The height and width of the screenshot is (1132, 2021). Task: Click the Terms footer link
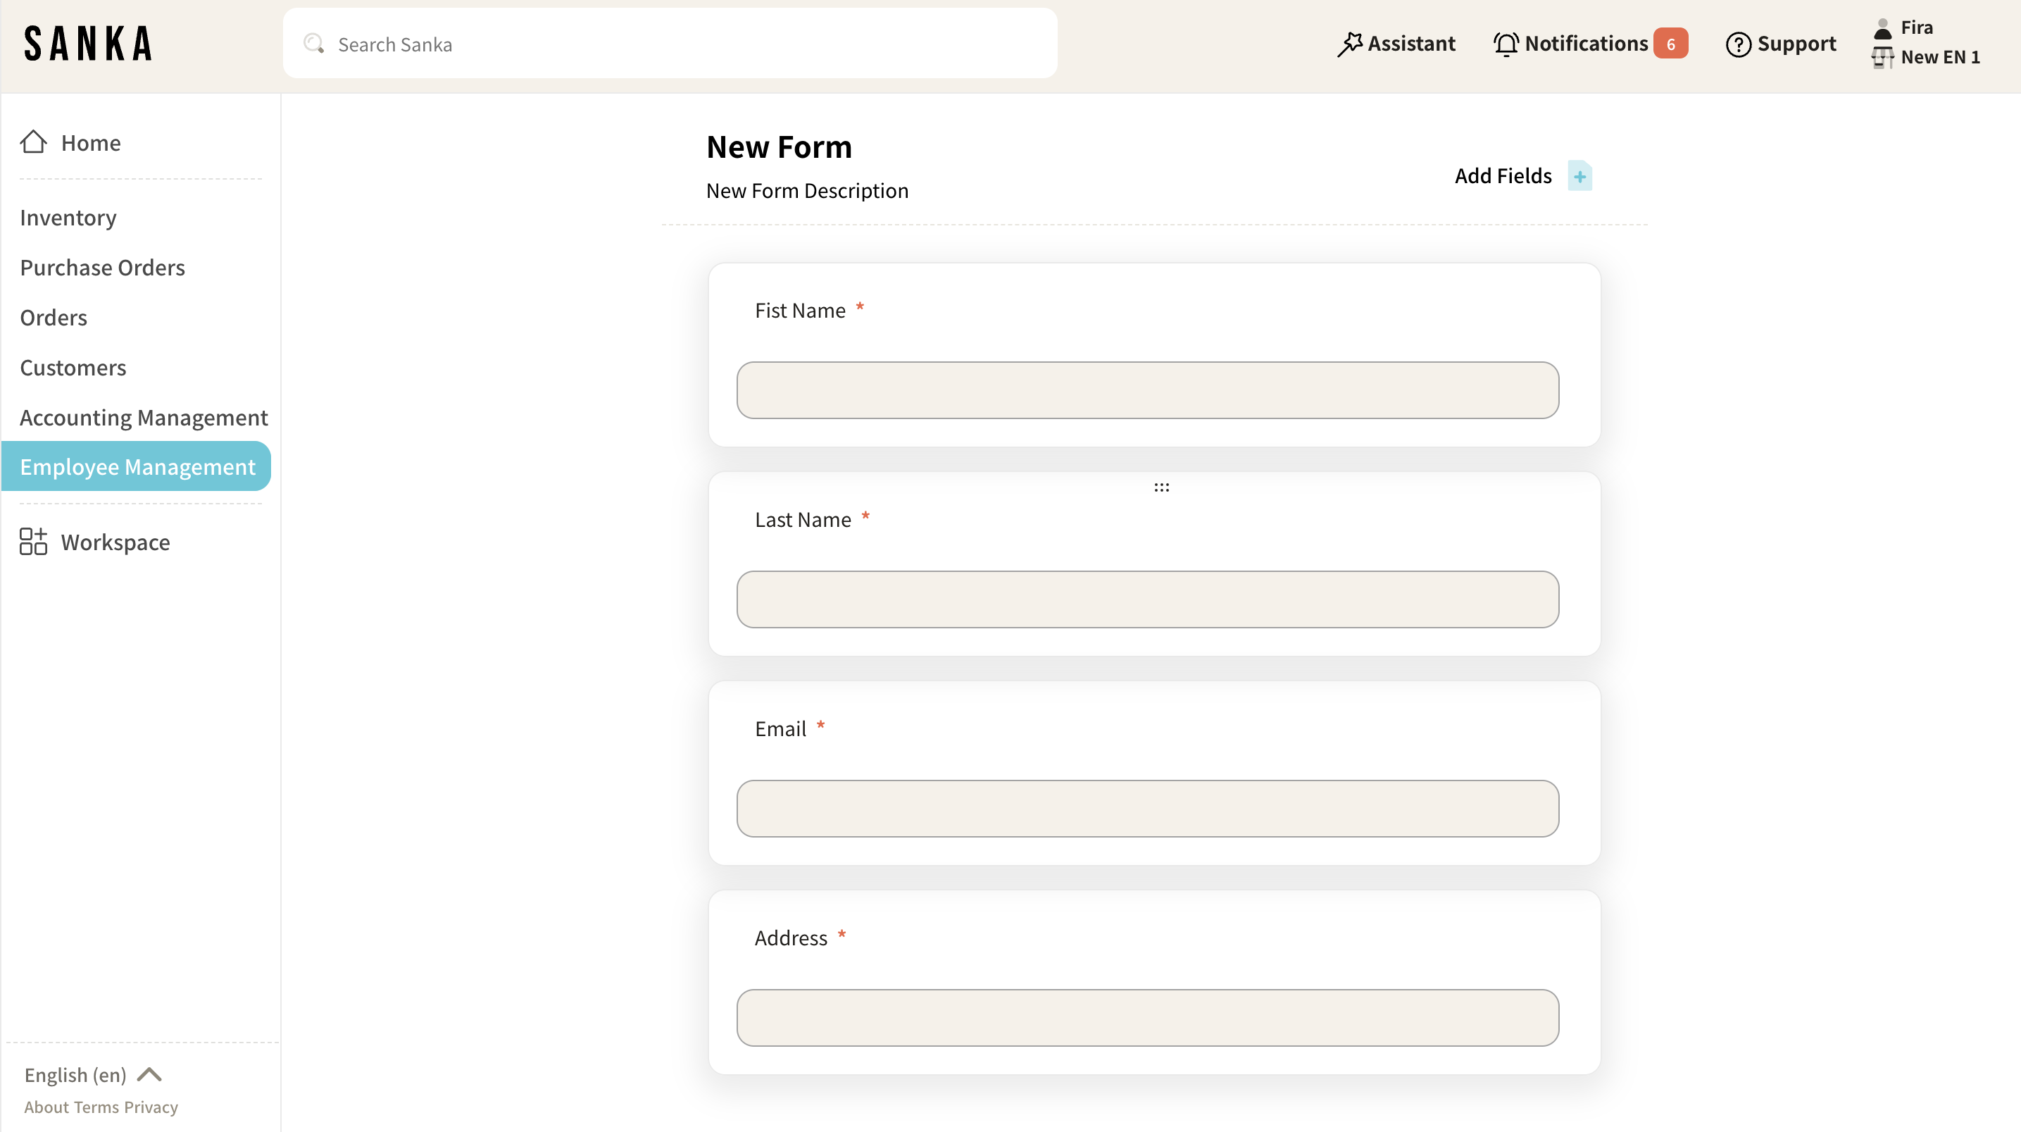96,1107
